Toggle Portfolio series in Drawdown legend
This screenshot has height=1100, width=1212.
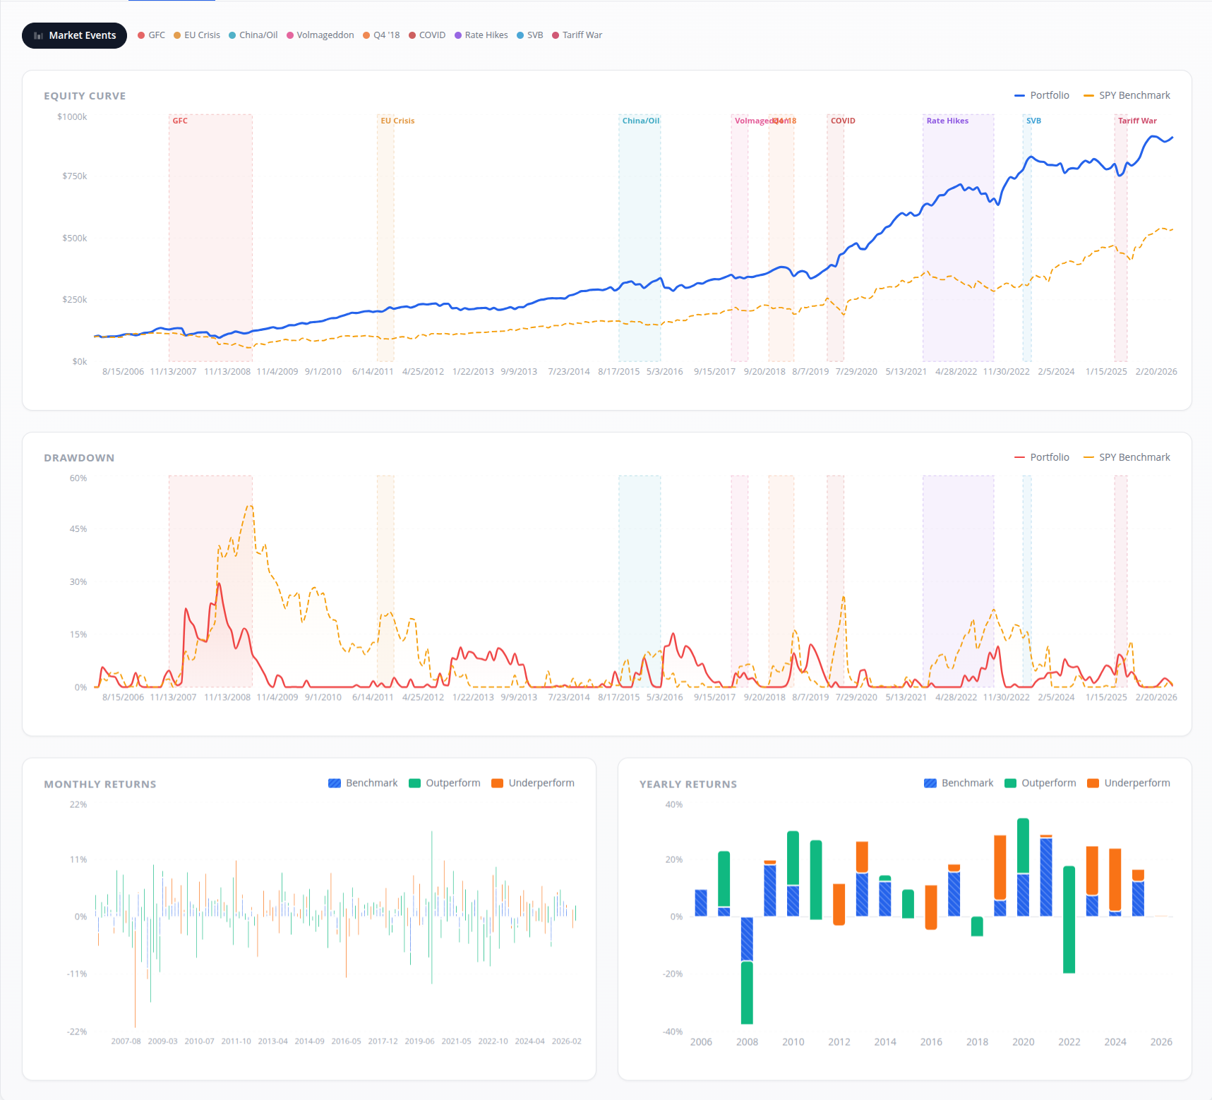coord(1042,457)
